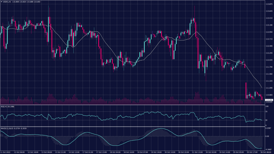This screenshot has height=154, width=274.
Task: Click the last candle at right edge
Action: (262, 98)
